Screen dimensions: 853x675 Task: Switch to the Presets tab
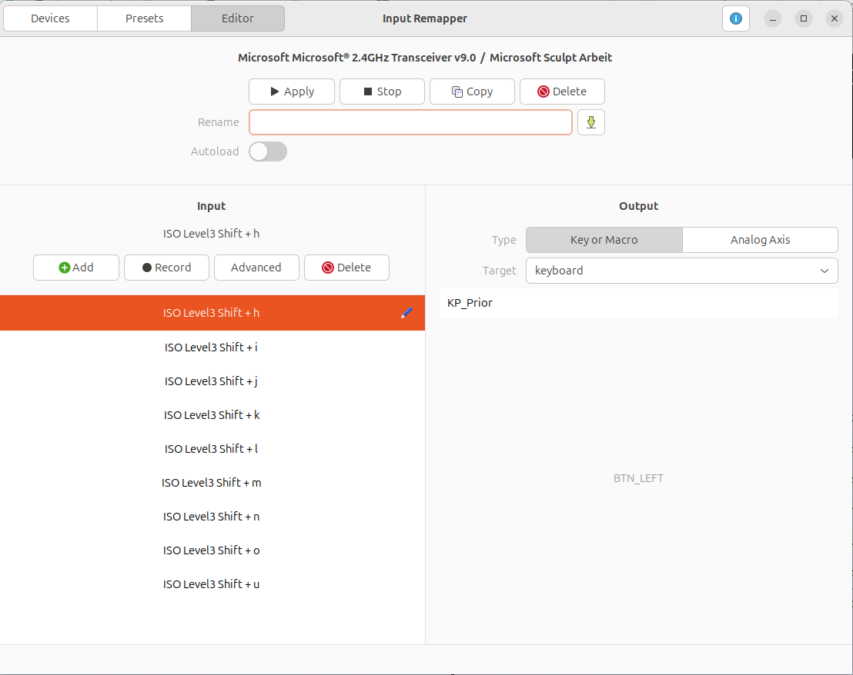click(x=144, y=18)
